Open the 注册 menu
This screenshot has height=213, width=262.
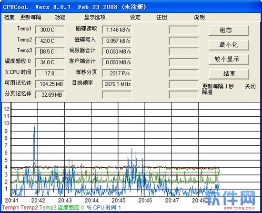pyautogui.click(x=161, y=17)
